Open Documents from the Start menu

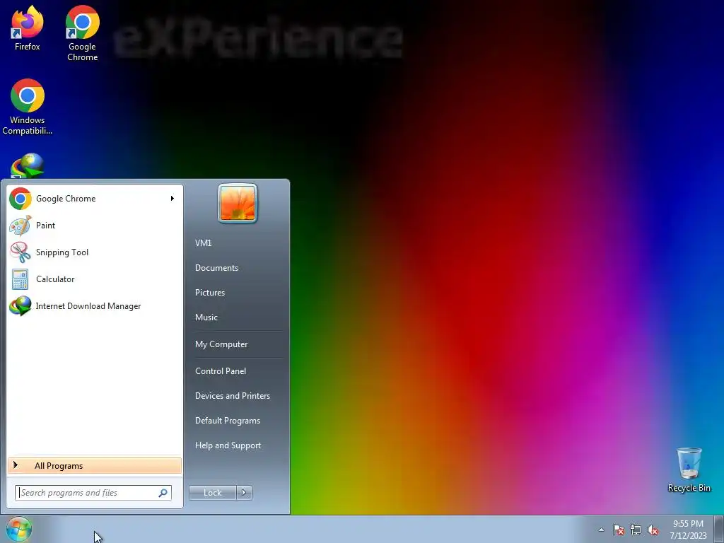(216, 268)
